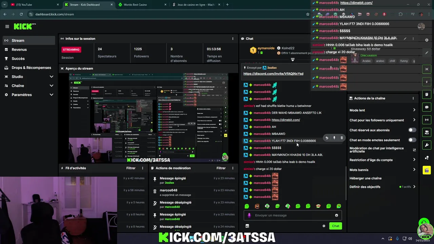Open the chat bubble icon in right rail
This screenshot has height=244, width=434.
click(427, 107)
